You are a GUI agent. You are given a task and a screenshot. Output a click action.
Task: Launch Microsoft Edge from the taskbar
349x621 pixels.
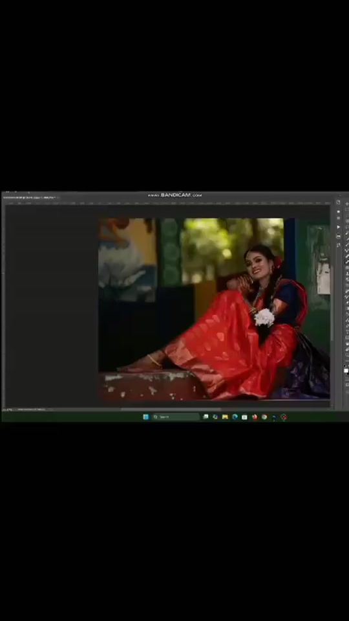click(235, 417)
